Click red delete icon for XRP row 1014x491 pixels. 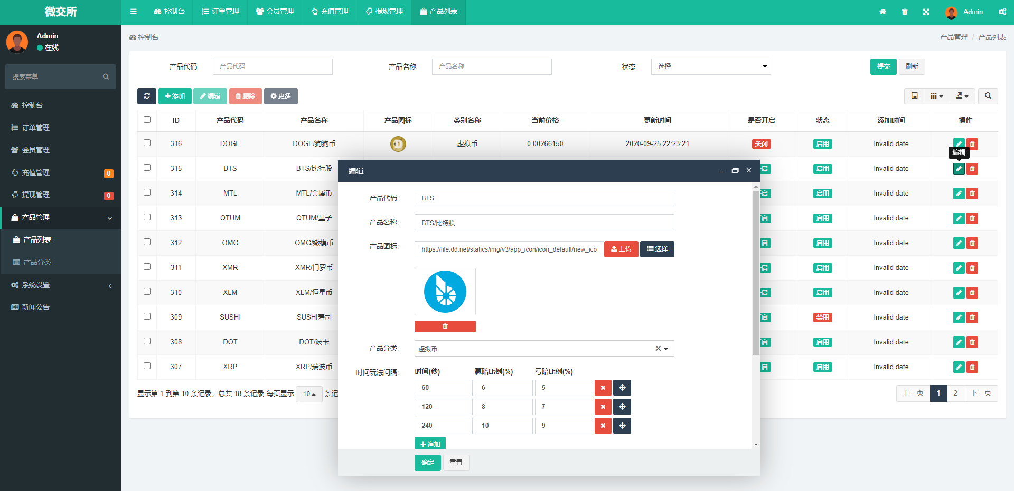tap(972, 367)
